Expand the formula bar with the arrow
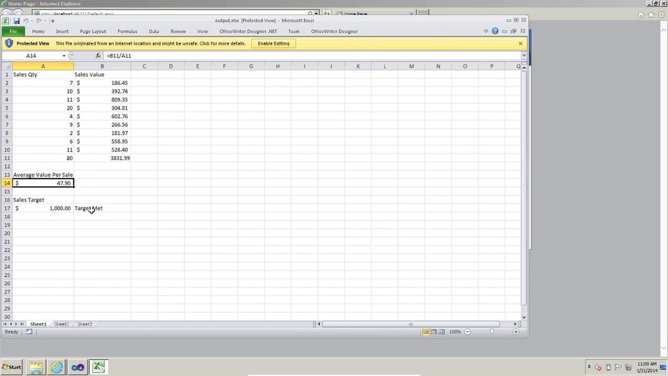This screenshot has width=668, height=376. pyautogui.click(x=524, y=55)
